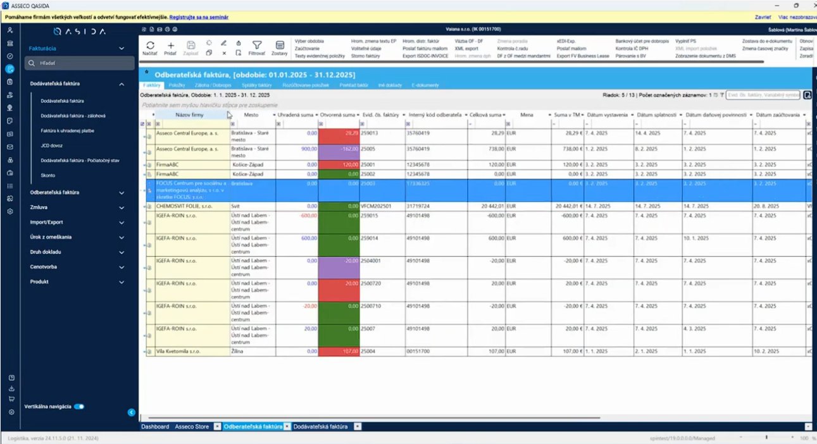Image resolution: width=817 pixels, height=444 pixels.
Task: Click the search magnifier in Hľadať box
Action: coord(30,63)
